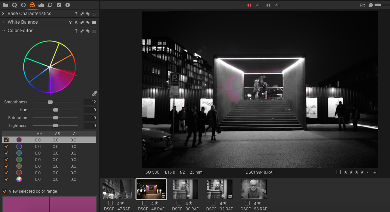Open the Library tool tab
Image resolution: width=390 pixels, height=212 pixels.
(5, 5)
